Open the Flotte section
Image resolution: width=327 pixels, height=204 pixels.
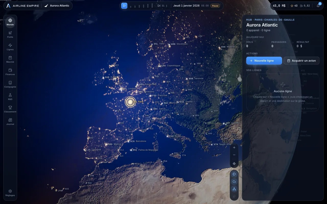(x=10, y=35)
